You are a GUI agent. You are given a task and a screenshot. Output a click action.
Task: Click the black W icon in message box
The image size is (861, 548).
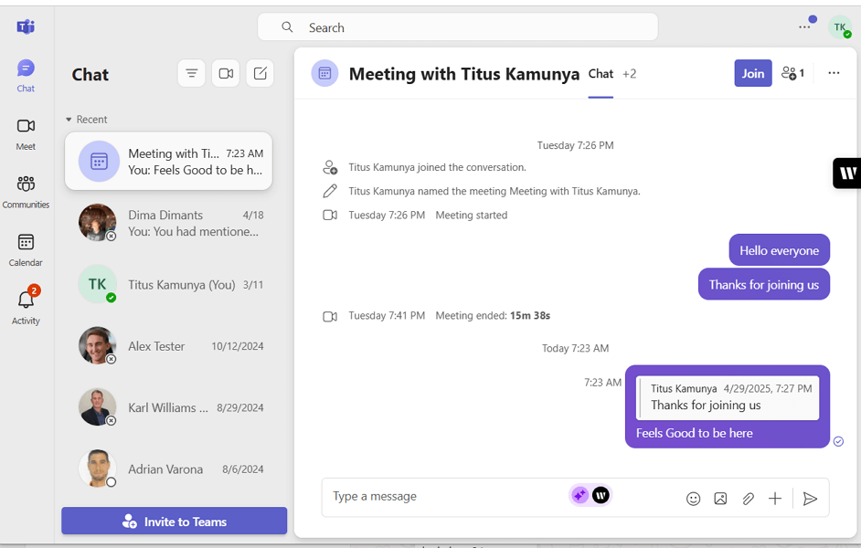click(x=601, y=495)
